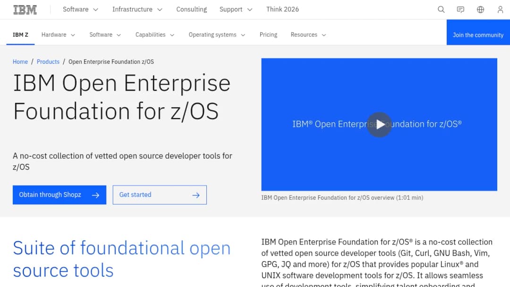This screenshot has height=287, width=510.
Task: Click Obtain through Shopz button
Action: pyautogui.click(x=59, y=194)
